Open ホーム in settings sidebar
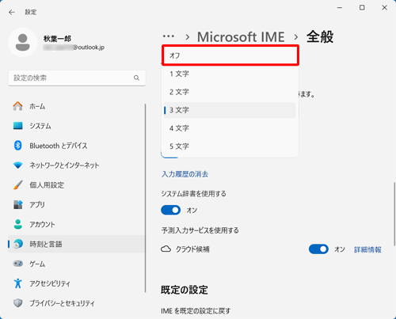The height and width of the screenshot is (319, 396). click(76, 106)
